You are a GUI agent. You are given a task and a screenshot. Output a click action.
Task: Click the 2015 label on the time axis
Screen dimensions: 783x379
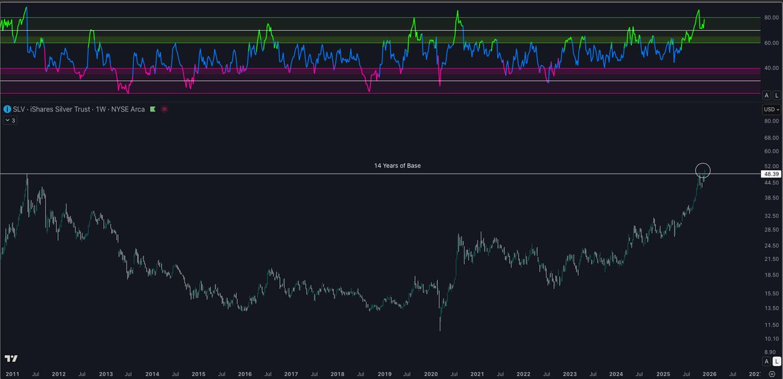(198, 373)
